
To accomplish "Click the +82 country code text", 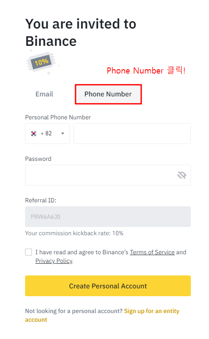I will point(46,133).
